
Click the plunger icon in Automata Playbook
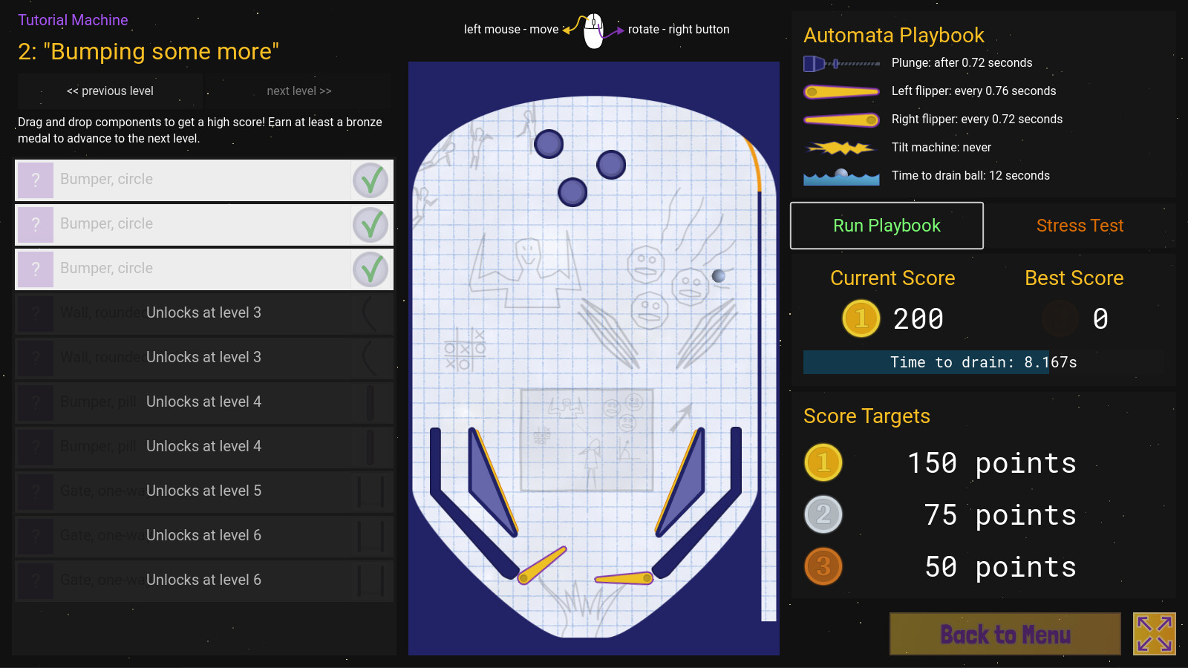pyautogui.click(x=841, y=63)
